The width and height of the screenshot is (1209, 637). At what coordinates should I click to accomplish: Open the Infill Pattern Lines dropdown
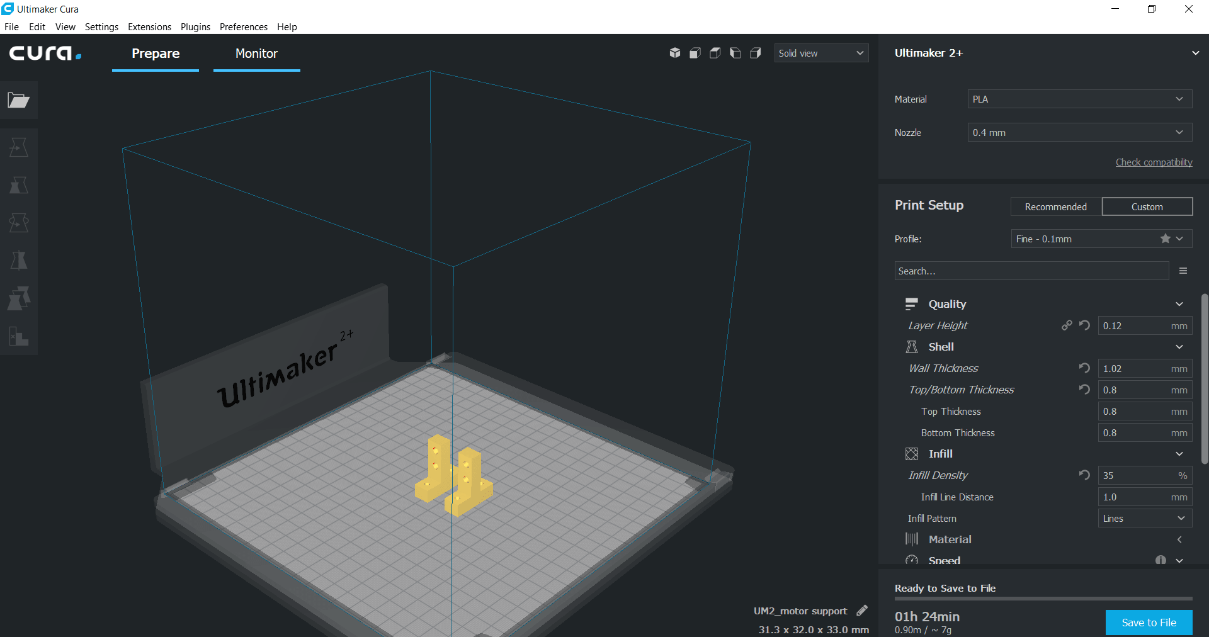pos(1145,518)
